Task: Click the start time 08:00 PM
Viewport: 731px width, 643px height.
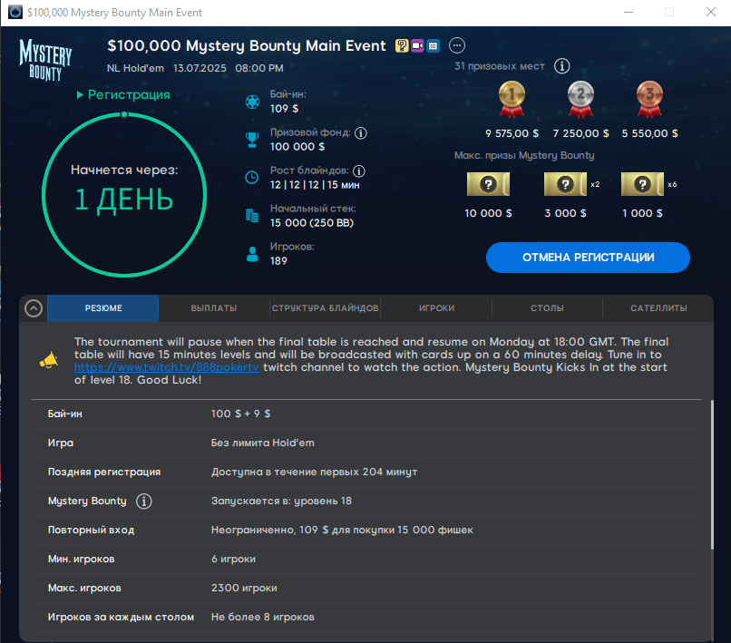Action: (x=259, y=68)
